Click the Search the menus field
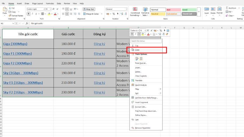 click(x=146, y=41)
